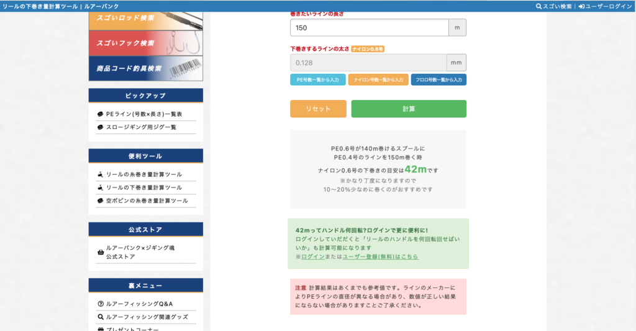Click the icon beside スロージギング用ジグ一覧

point(100,127)
